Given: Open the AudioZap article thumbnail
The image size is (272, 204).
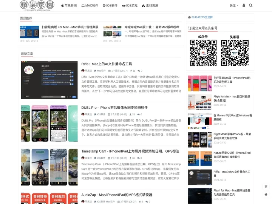Looking at the screenshot, I should coord(49,198).
